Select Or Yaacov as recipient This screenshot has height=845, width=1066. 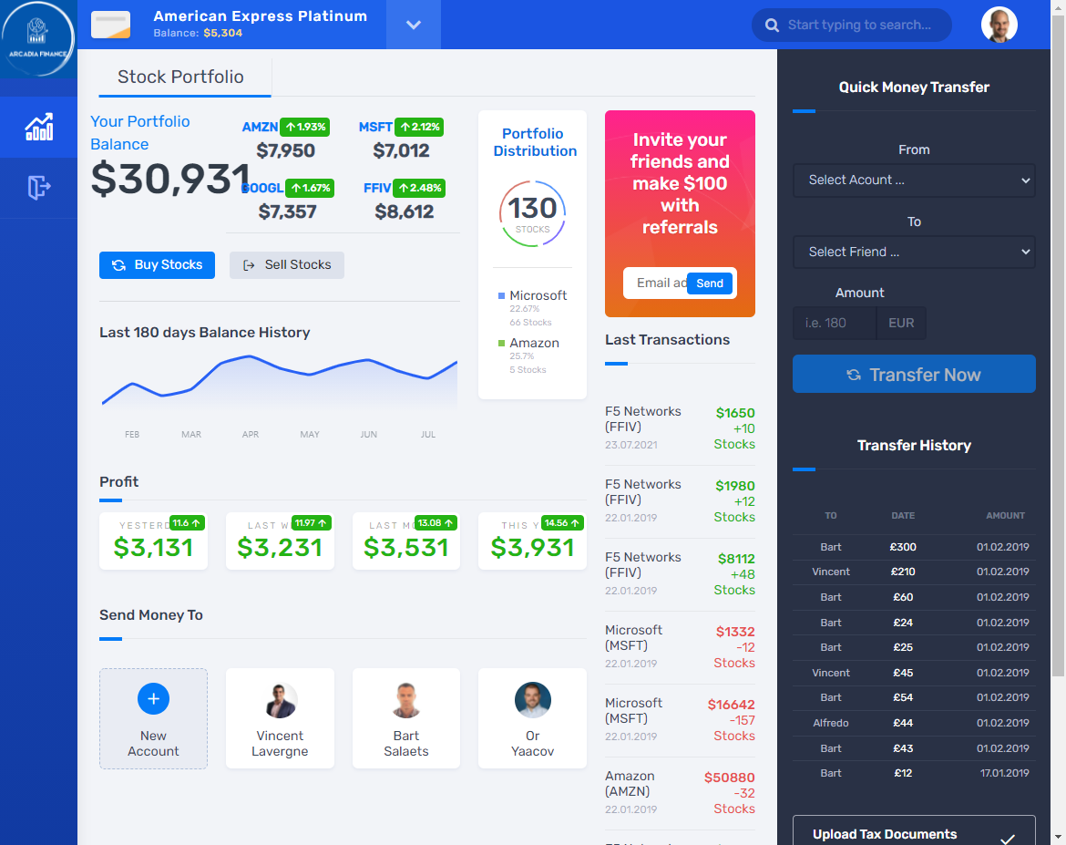[532, 718]
